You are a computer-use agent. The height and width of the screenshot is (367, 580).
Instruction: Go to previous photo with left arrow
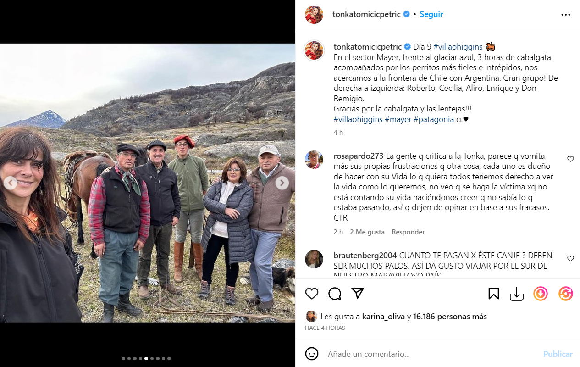tap(10, 183)
